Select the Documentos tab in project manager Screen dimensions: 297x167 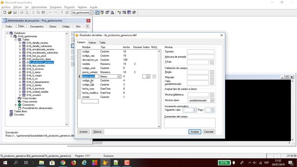coord(37,26)
